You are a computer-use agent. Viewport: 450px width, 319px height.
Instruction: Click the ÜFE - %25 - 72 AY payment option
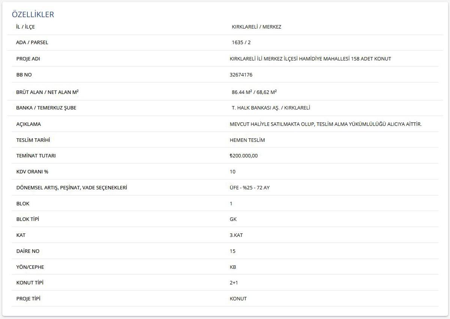tap(249, 187)
